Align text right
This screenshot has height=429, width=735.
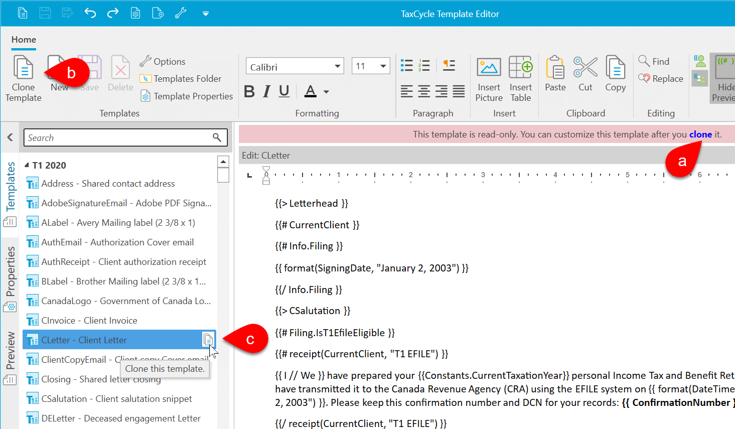pos(442,91)
